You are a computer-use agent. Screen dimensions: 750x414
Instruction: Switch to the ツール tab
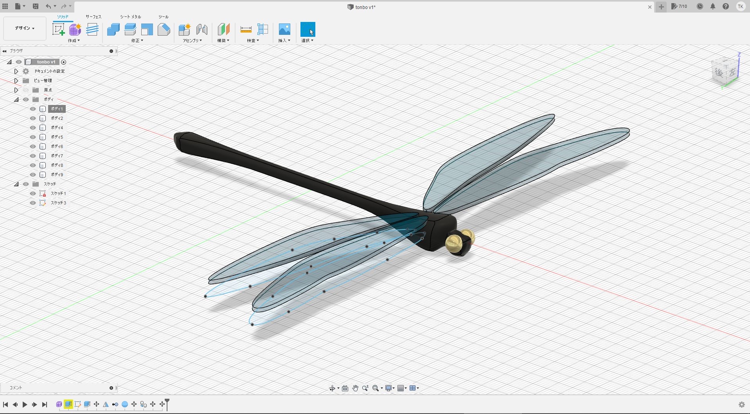[x=164, y=17]
